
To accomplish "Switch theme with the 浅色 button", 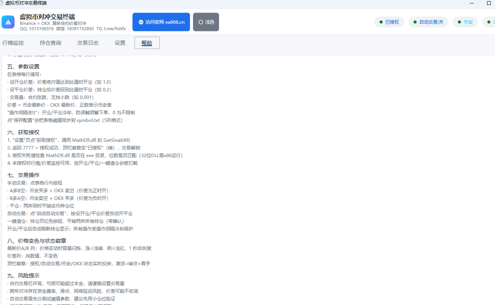I will click(206, 22).
